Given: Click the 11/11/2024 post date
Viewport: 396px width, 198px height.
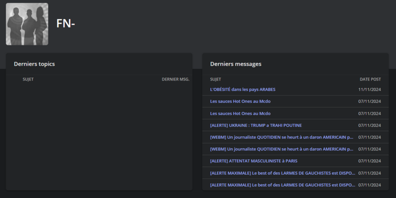Looking at the screenshot, I should [369, 89].
